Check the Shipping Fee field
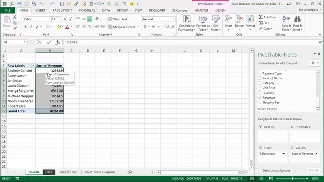The width and height of the screenshot is (324, 182). 260,102
